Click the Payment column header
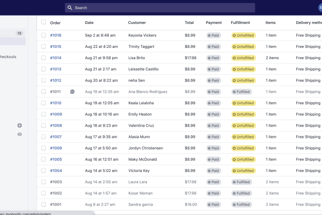Viewport: 322px width, 215px height. coord(214,22)
